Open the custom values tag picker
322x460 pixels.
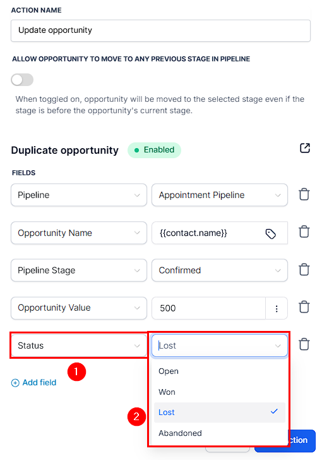[x=270, y=234]
